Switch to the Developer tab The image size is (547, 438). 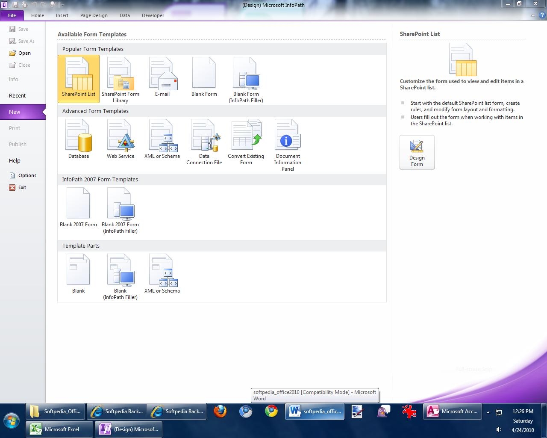click(x=153, y=15)
